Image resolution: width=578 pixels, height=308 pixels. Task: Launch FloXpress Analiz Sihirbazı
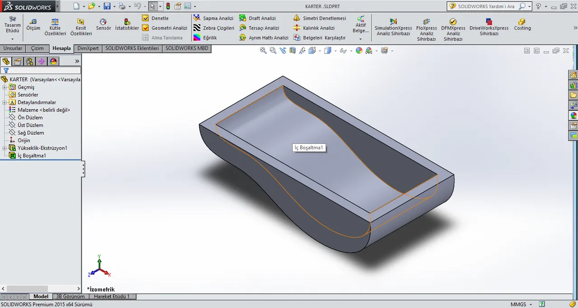pyautogui.click(x=426, y=30)
